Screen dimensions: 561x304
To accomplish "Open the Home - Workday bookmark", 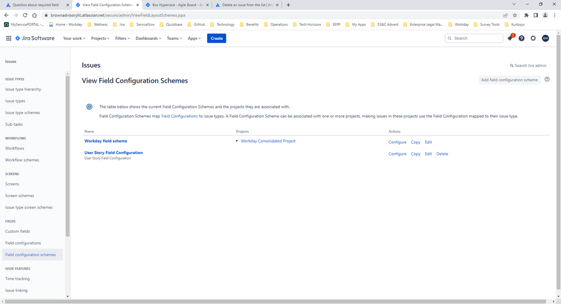I will (66, 24).
